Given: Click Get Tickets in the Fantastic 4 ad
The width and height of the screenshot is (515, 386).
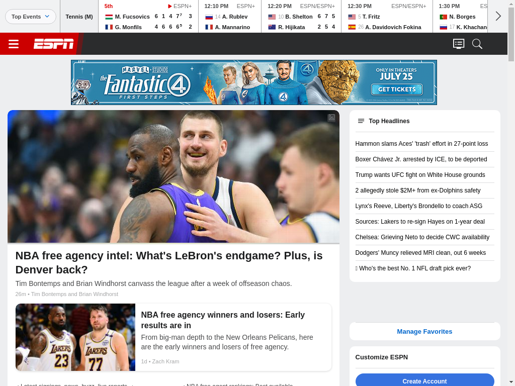Looking at the screenshot, I should coord(397,89).
